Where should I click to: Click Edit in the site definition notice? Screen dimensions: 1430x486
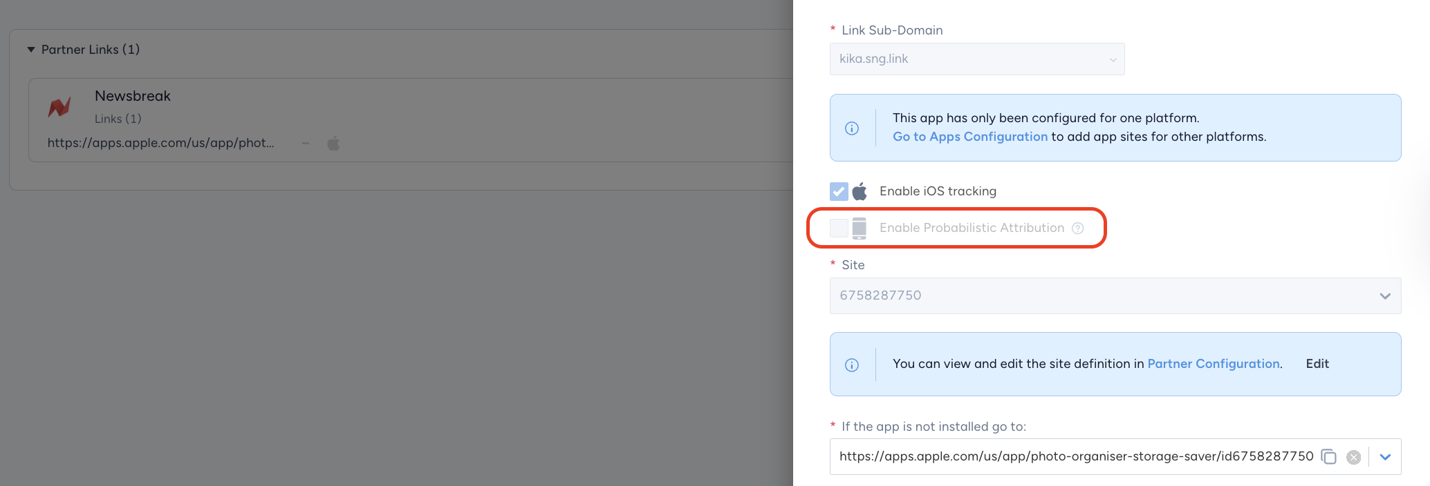point(1317,364)
